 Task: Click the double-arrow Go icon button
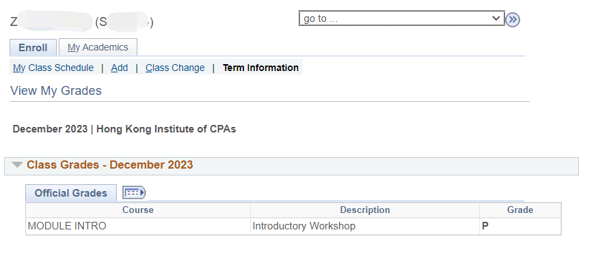[x=513, y=19]
